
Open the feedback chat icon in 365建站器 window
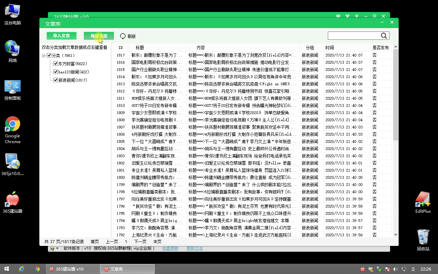(338, 16)
